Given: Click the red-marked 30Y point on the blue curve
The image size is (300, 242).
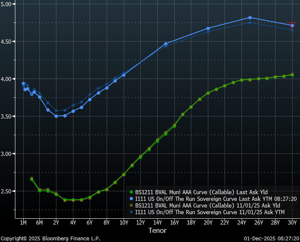Looking at the screenshot, I should [293, 25].
